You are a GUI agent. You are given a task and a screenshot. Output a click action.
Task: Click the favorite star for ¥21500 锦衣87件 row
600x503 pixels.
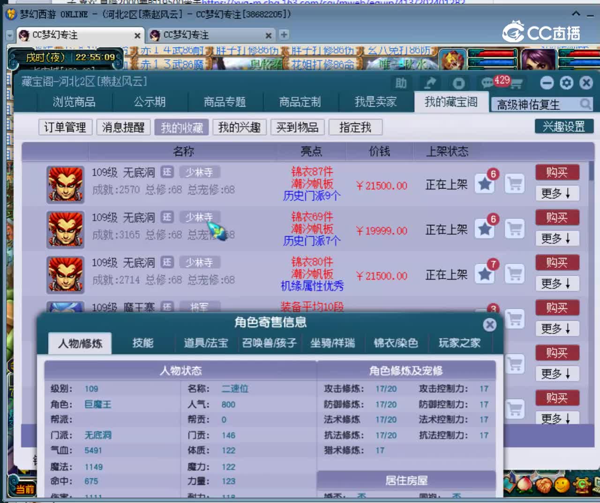(485, 184)
